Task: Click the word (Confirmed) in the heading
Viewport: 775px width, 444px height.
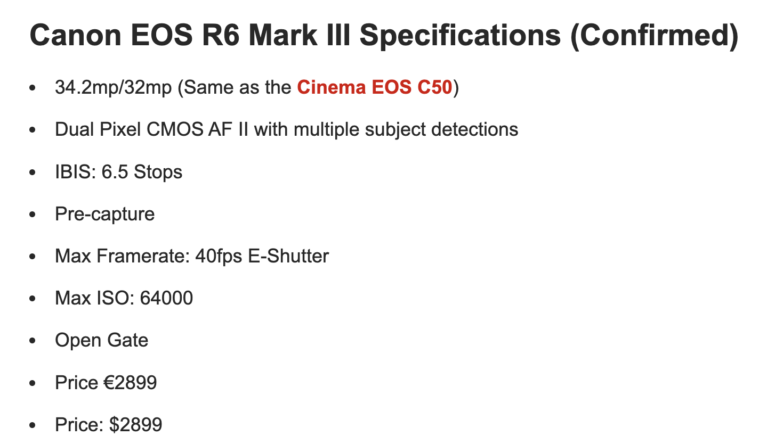Action: pyautogui.click(x=654, y=36)
